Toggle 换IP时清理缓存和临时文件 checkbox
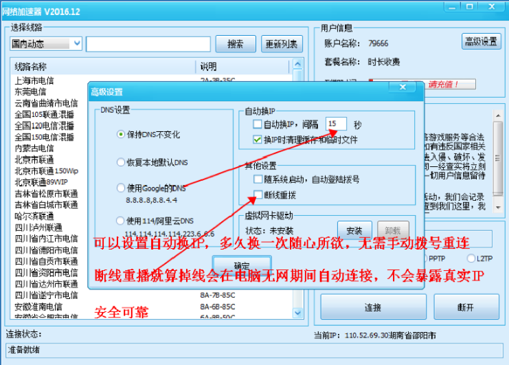 258,139
